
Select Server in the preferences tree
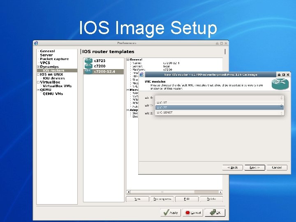pos(46,55)
